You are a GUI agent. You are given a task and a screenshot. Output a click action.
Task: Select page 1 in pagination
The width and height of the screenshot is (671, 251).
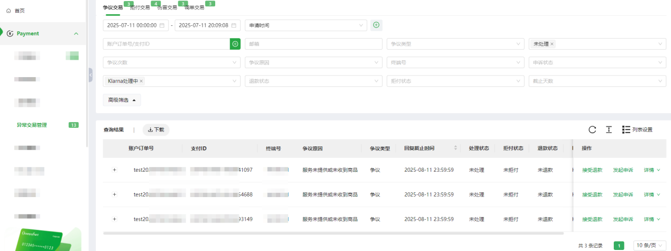[x=619, y=246]
